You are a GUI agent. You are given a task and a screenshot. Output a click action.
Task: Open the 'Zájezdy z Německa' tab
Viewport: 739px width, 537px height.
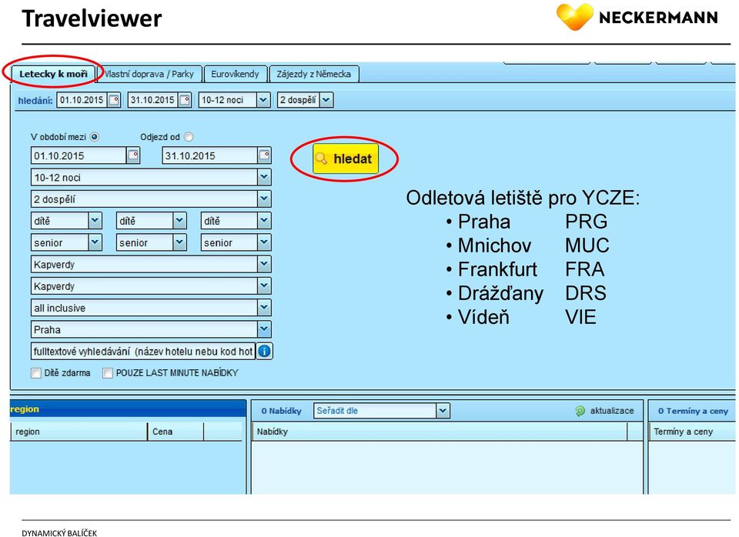[314, 74]
